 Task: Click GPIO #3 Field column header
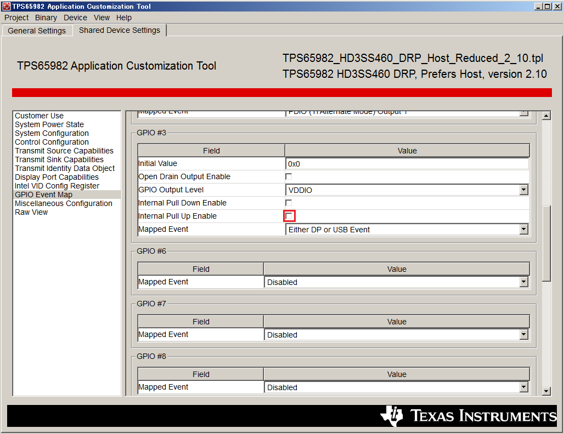(x=212, y=151)
